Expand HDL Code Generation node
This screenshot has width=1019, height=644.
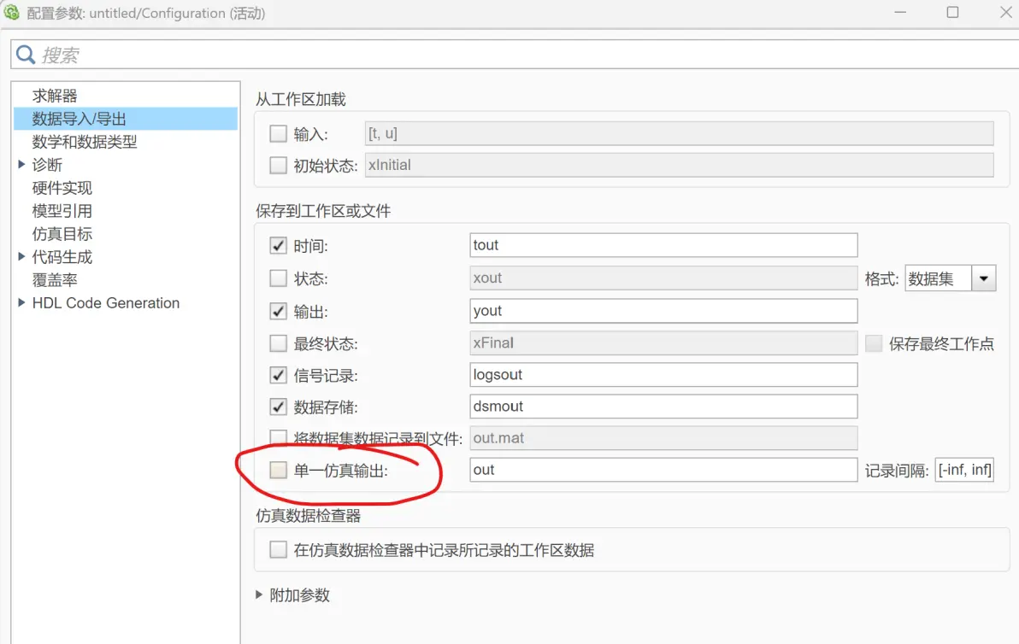coord(21,302)
